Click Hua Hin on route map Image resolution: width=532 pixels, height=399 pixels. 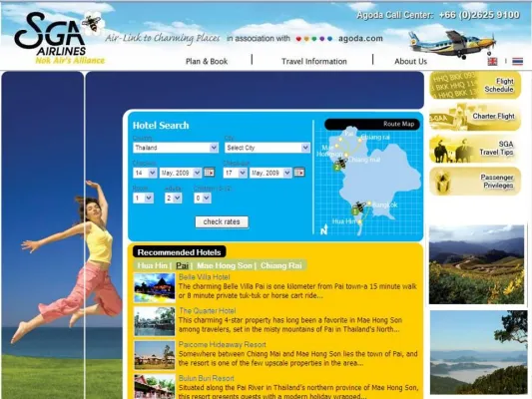pos(343,221)
